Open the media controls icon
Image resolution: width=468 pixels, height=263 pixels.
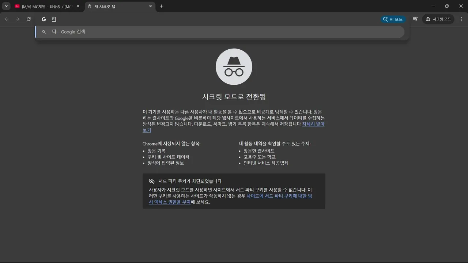415,19
